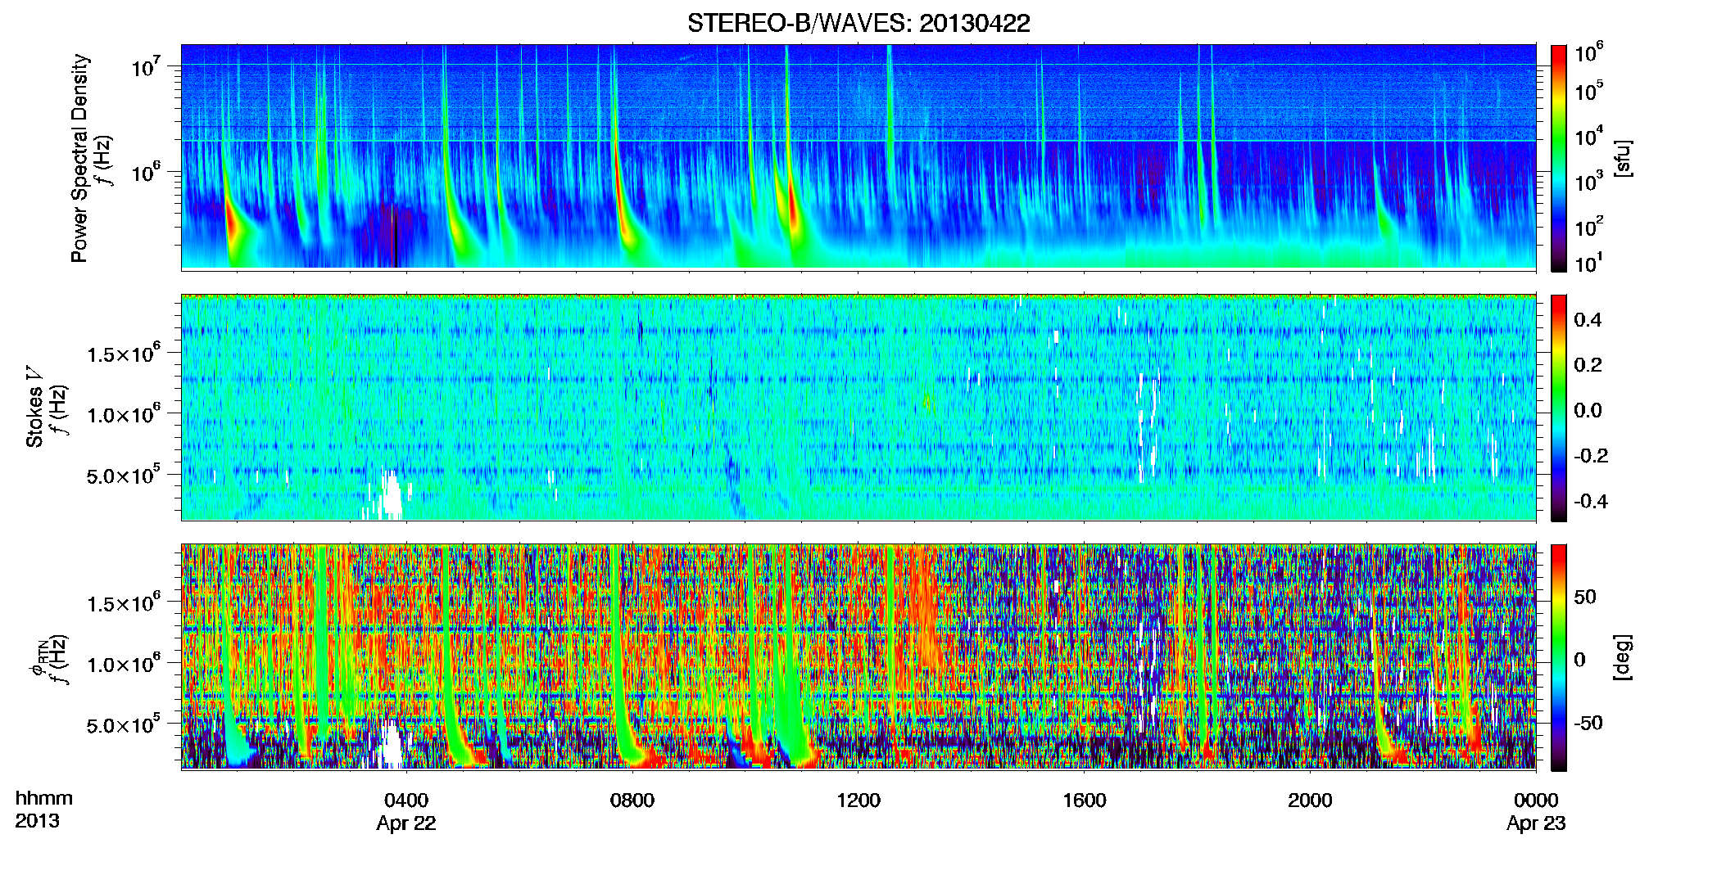The image size is (1717, 884).
Task: Click the 1.5×10^6 tick on Stokes panel
Action: click(124, 354)
